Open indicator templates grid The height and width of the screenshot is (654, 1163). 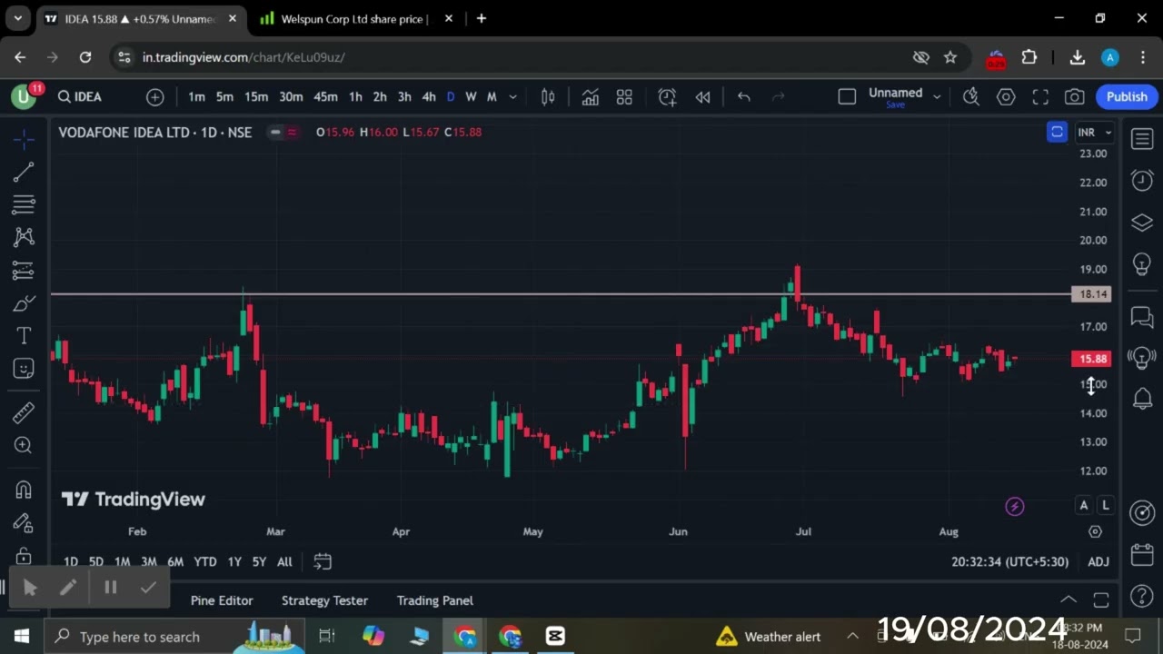[624, 96]
